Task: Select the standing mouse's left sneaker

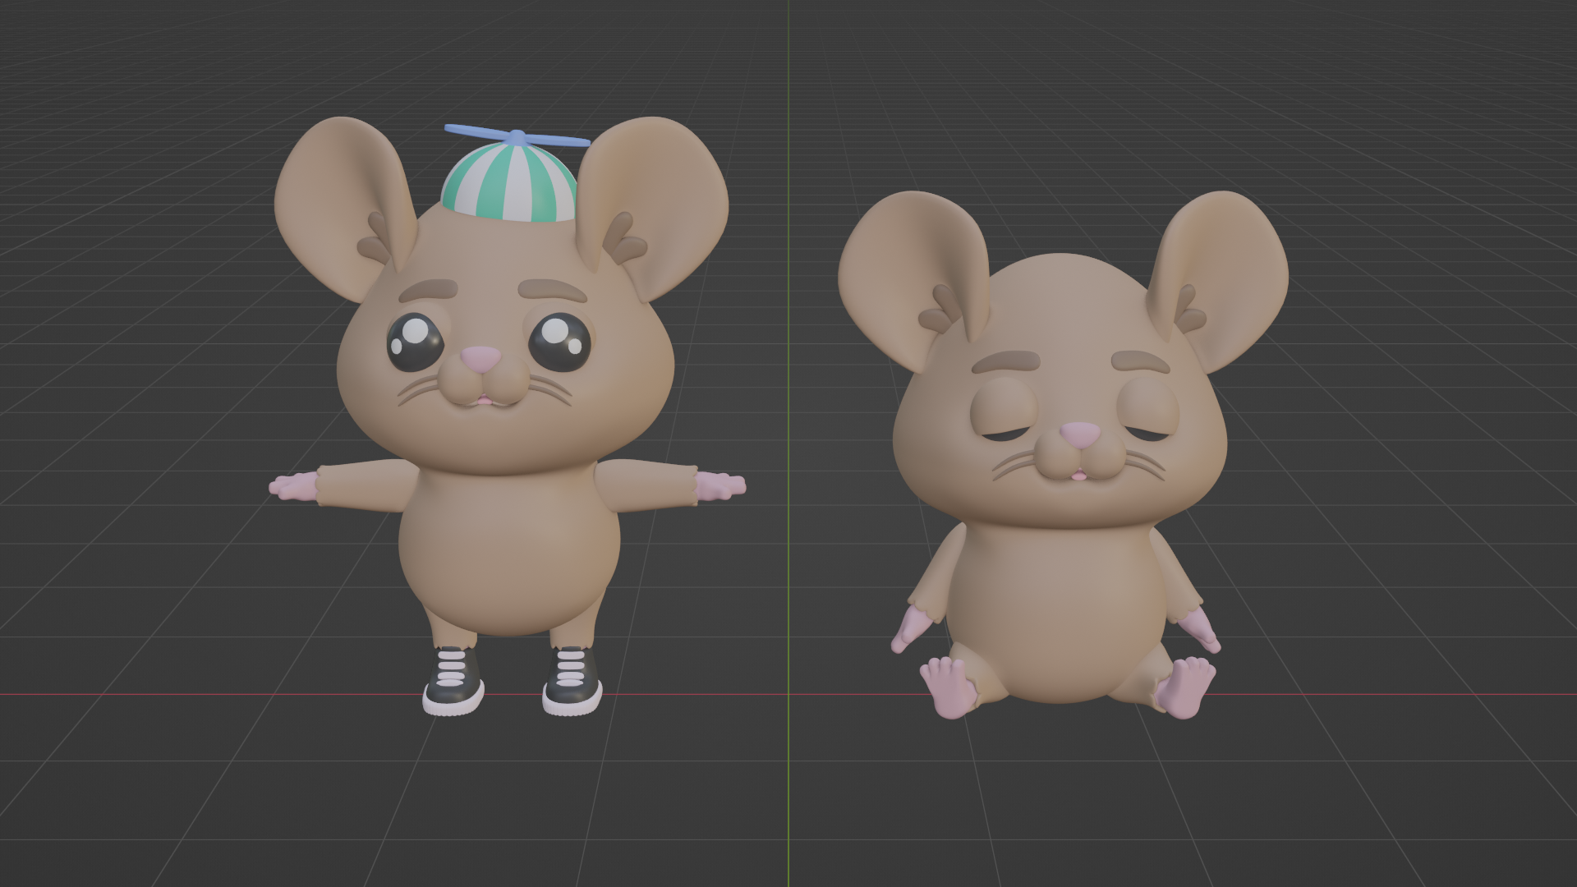Action: click(x=453, y=682)
